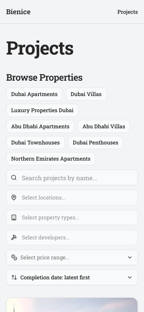Click the magnifier search icon
Viewport: 144px width, 312px height.
coord(14,178)
